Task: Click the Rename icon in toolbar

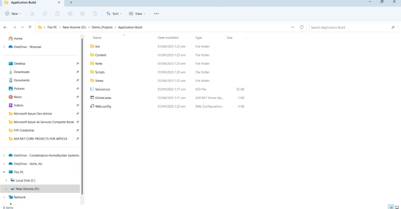Action: tap(70, 14)
